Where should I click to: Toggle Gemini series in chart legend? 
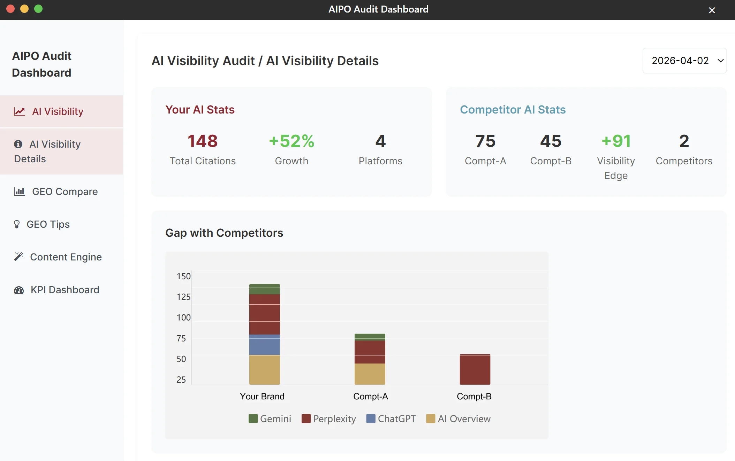click(270, 419)
